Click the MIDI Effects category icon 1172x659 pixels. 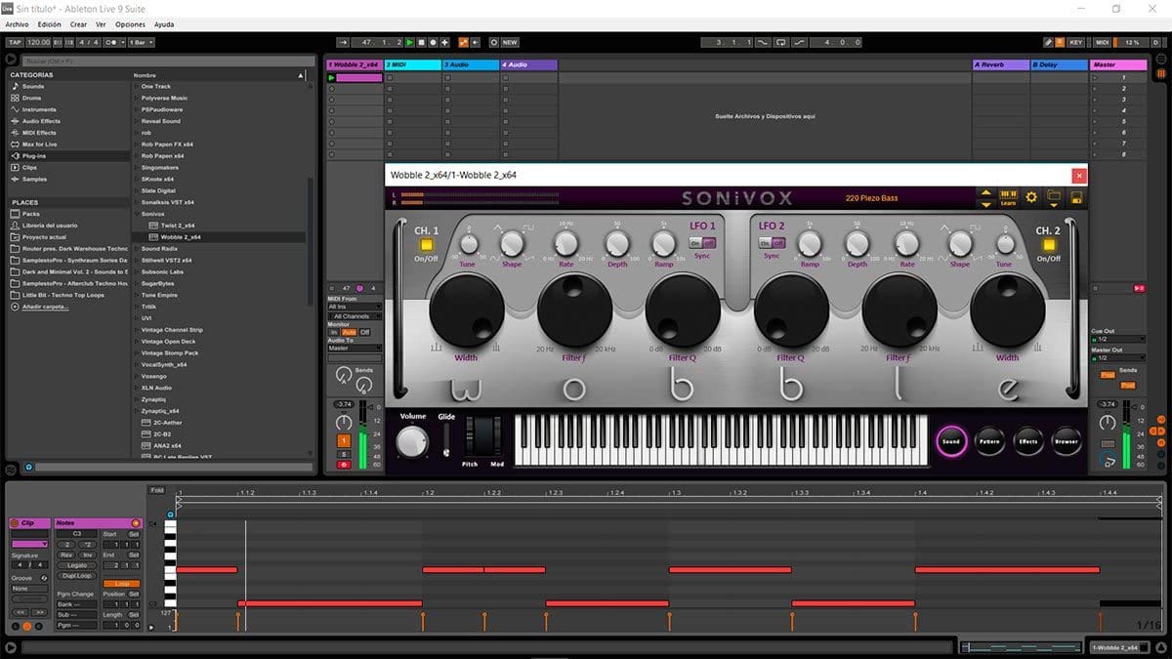tap(15, 133)
